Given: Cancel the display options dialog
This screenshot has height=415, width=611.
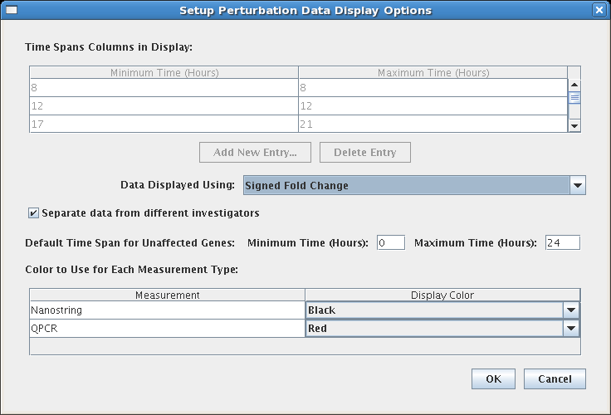Looking at the screenshot, I should click(x=555, y=379).
